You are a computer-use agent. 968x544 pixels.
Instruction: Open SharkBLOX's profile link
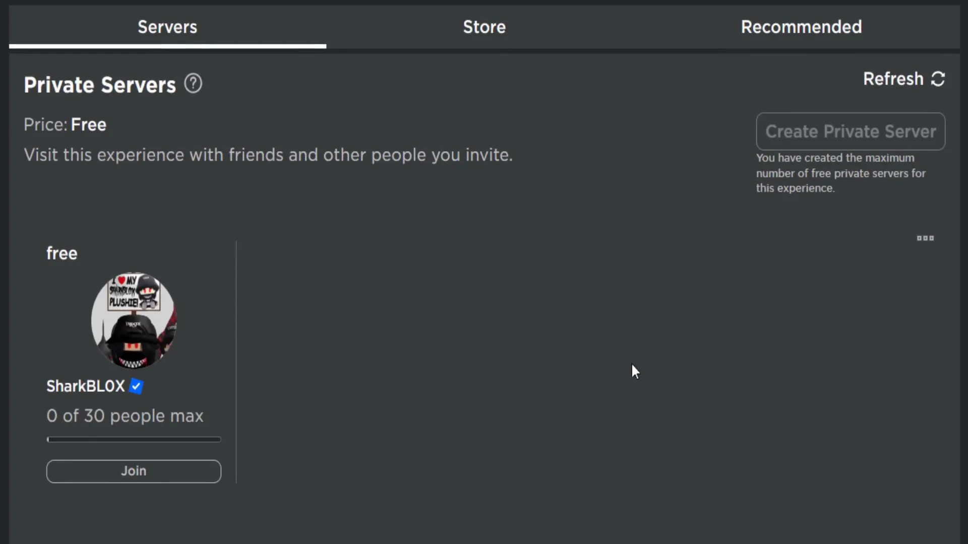(x=85, y=386)
